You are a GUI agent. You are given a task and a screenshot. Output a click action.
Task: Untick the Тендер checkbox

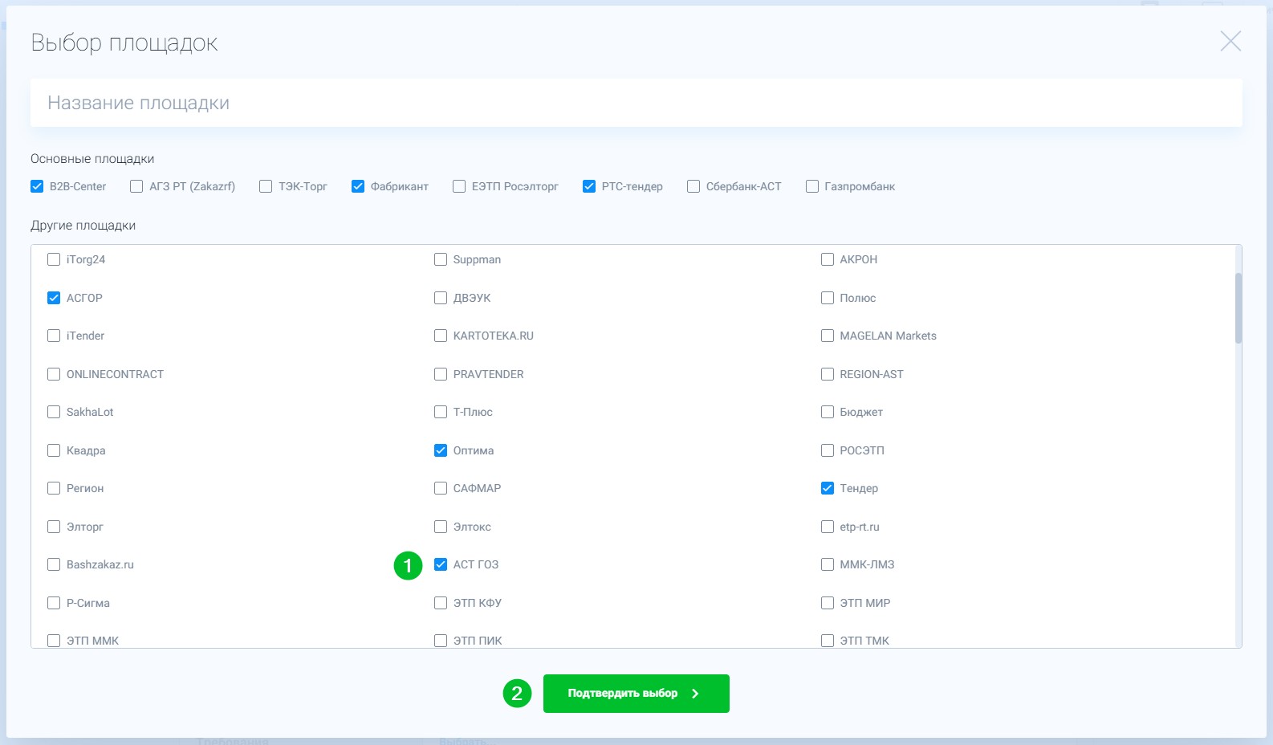click(828, 488)
